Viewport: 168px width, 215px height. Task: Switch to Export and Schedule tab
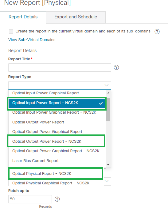[76, 17]
